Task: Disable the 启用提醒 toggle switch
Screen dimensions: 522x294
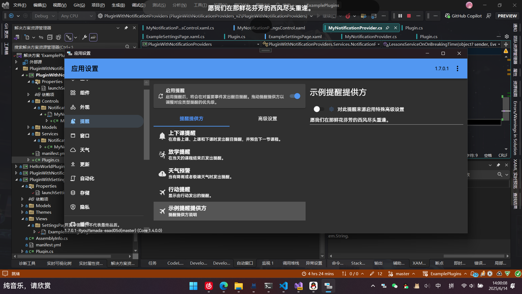Action: (x=295, y=96)
